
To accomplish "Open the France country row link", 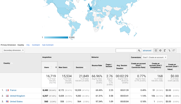I will tap(13, 90).
